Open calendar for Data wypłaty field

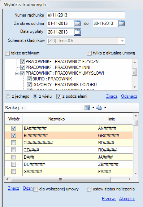[78, 32]
